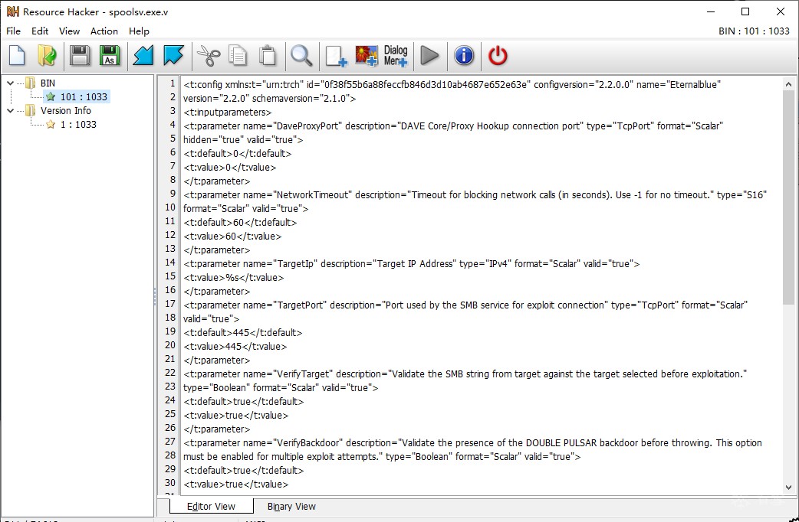799x522 pixels.
Task: Click the line defining parameter 'TargetIp'
Action: pos(411,263)
